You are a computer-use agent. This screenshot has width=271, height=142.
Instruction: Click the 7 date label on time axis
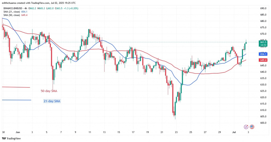[61, 132]
